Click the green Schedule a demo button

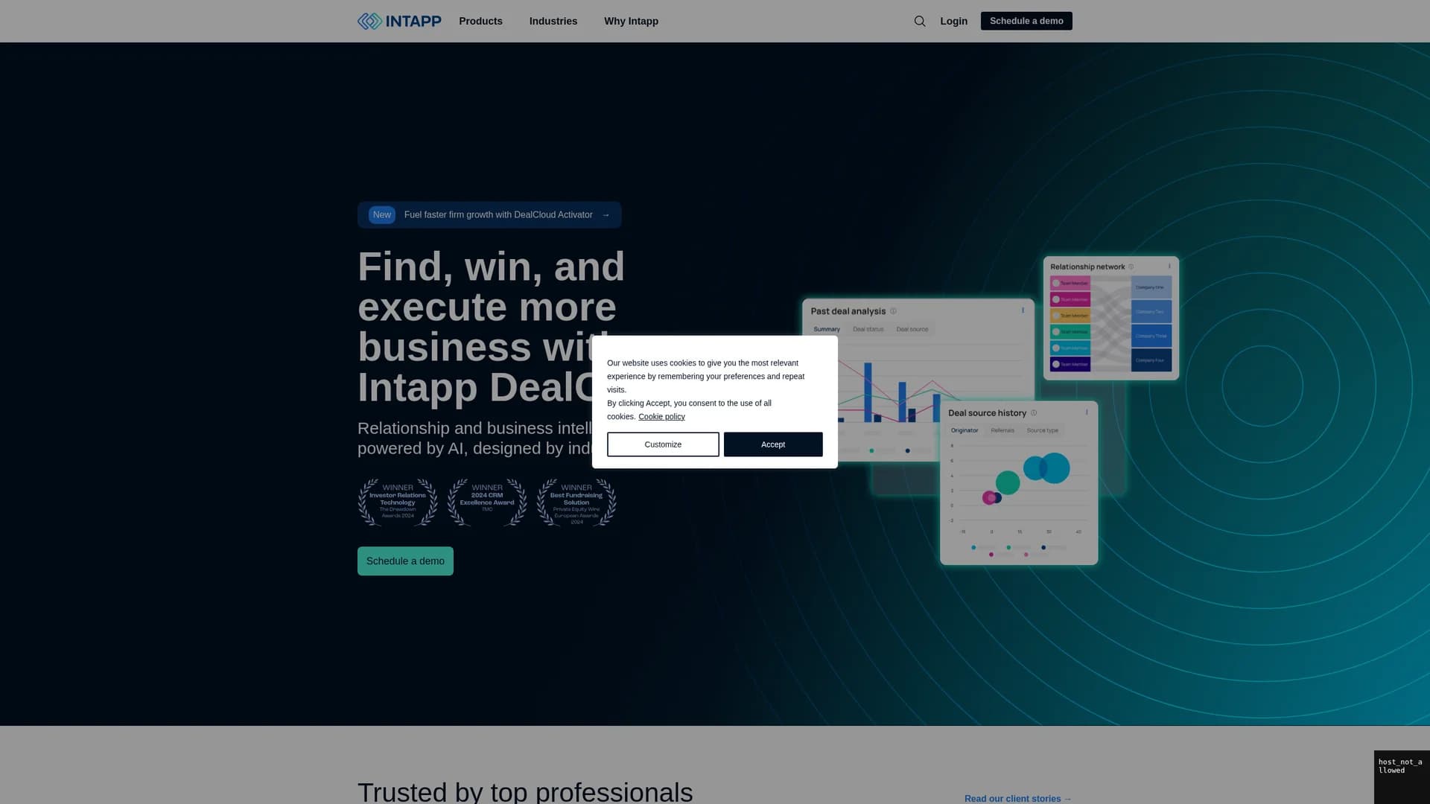click(405, 561)
